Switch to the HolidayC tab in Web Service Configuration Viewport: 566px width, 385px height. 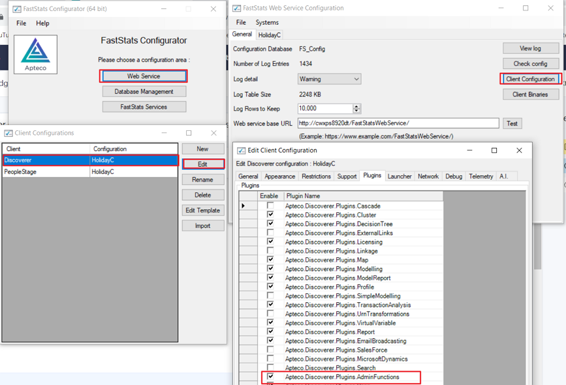[269, 35]
